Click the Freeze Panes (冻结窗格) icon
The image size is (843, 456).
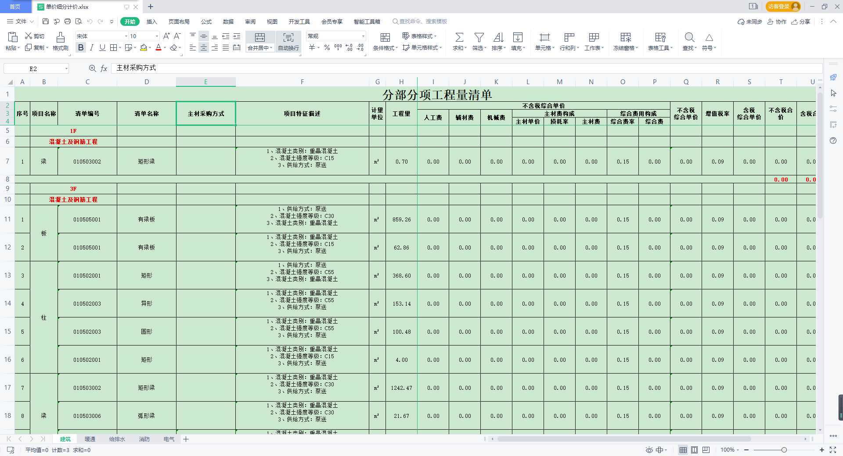pos(625,37)
